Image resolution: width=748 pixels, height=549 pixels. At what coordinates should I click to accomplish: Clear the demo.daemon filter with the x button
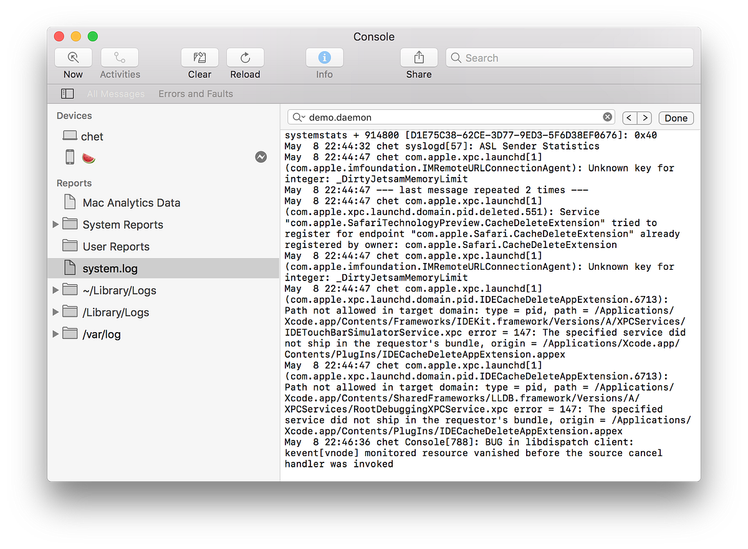click(x=607, y=117)
